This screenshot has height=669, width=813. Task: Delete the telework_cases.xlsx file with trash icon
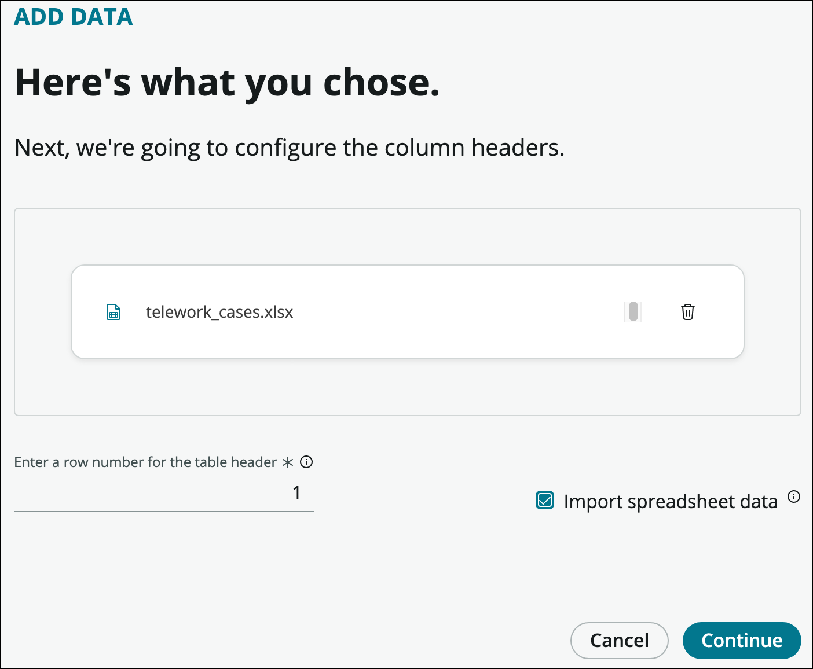click(x=687, y=312)
